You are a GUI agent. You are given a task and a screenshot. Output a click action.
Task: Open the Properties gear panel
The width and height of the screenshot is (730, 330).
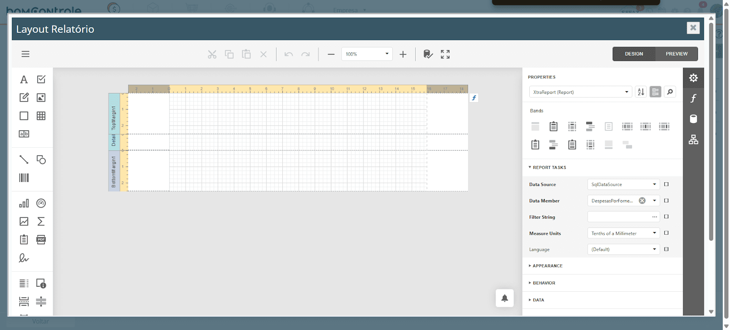[x=693, y=78]
